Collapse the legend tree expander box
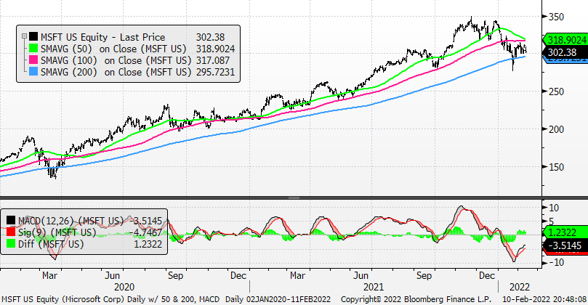Image resolution: width=588 pixels, height=305 pixels. click(25, 36)
